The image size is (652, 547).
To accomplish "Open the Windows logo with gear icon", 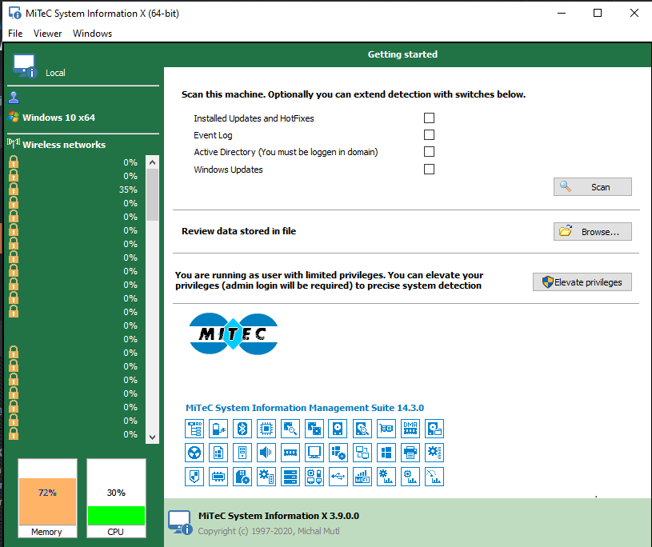I will click(338, 452).
